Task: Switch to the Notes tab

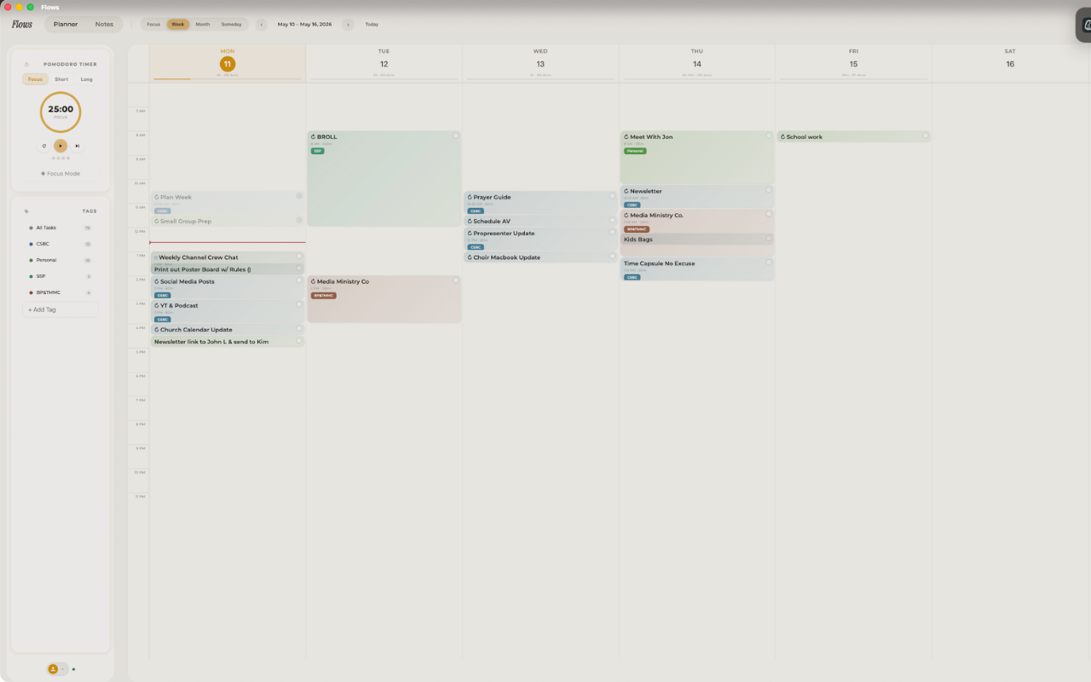Action: click(x=104, y=25)
